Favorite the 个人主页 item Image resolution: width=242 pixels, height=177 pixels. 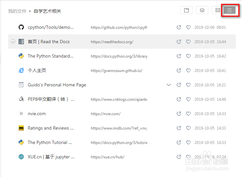point(188,70)
